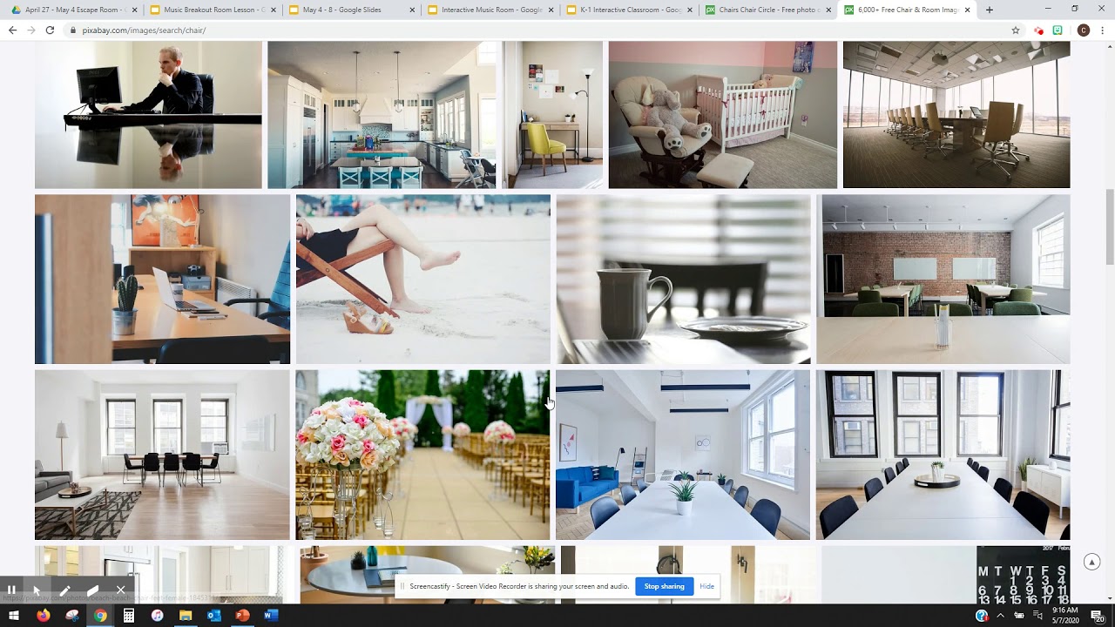Switch to the Chairs Chair Circle tab

767,10
